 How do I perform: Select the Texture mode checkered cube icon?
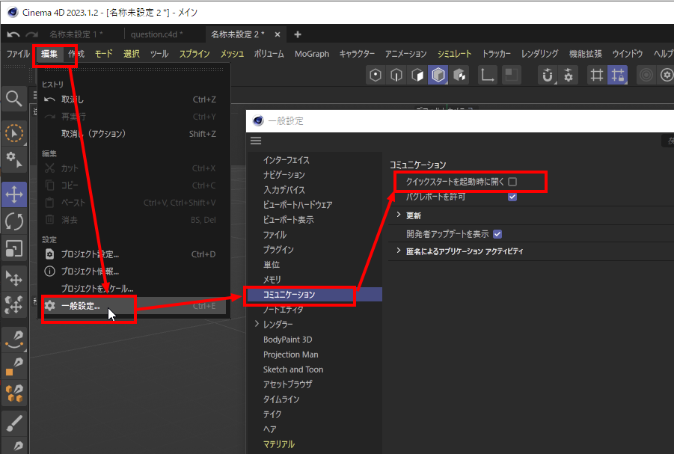coord(459,76)
